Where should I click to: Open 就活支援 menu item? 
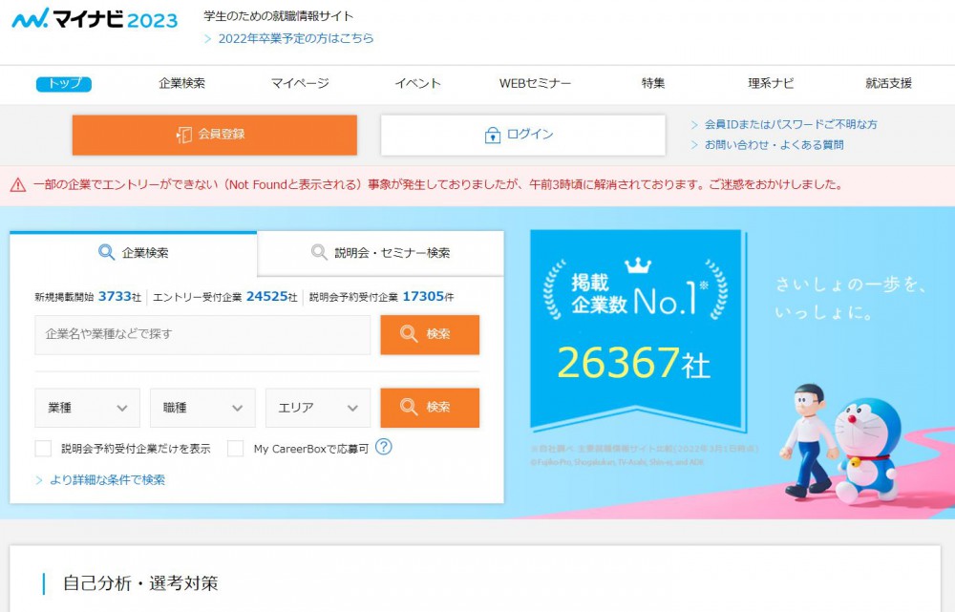coord(888,83)
